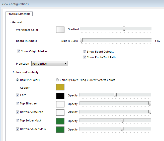Open the Projection Perspective dropdown
Image resolution: width=164 pixels, height=141 pixels.
click(49, 64)
